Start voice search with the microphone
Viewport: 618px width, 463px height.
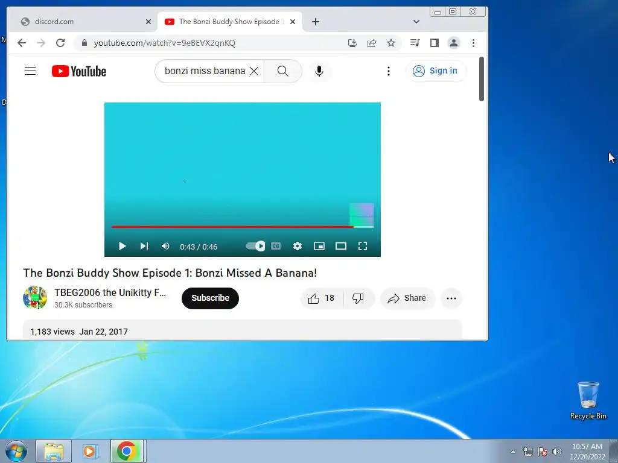pos(319,71)
